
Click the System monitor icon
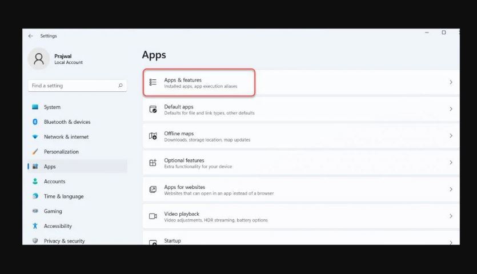coord(35,107)
